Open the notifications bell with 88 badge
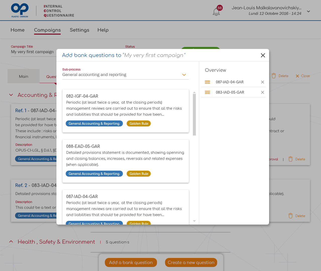321x271 pixels. click(216, 12)
